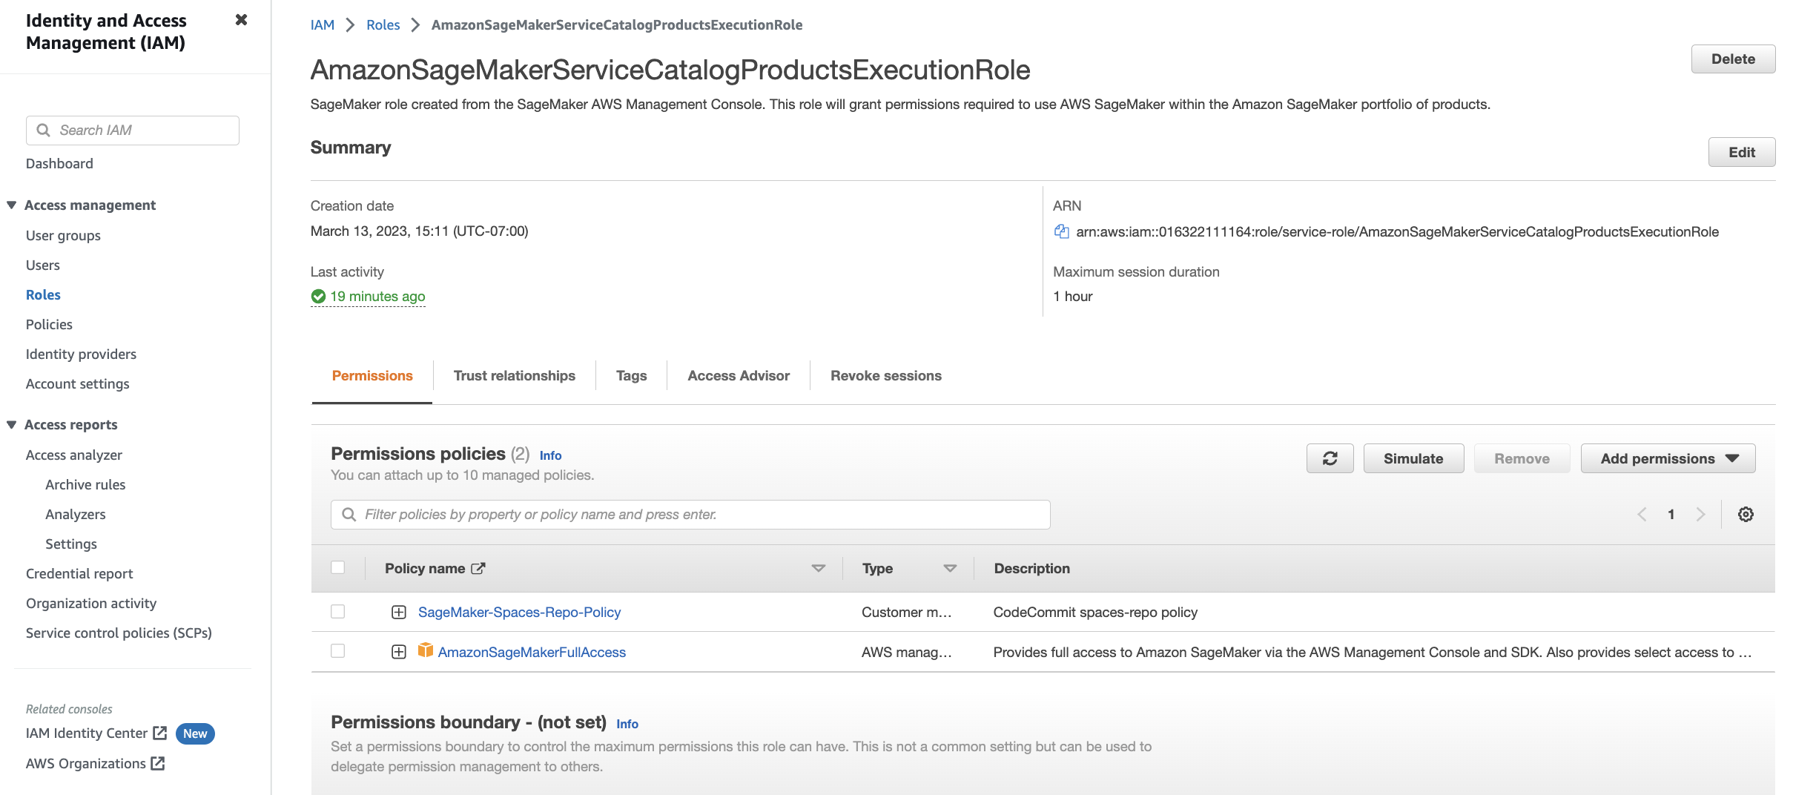
Task: Click the AWS managed policy cube icon
Action: click(425, 650)
